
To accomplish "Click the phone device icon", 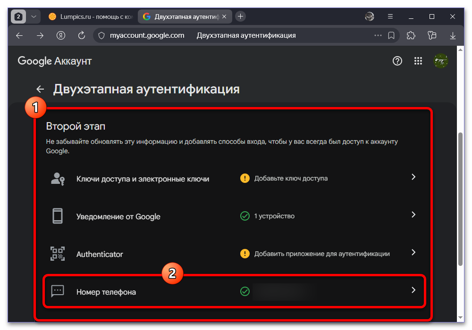I will click(58, 216).
